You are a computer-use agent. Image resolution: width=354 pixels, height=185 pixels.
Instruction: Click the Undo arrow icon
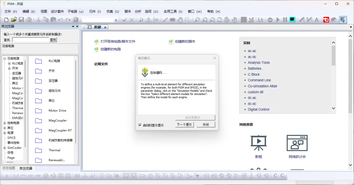61,20
